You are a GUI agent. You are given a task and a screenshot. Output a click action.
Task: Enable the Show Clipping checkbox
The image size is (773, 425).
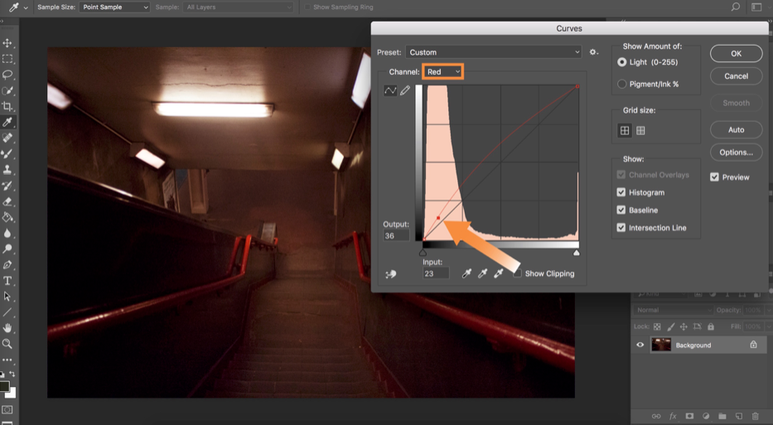point(518,273)
